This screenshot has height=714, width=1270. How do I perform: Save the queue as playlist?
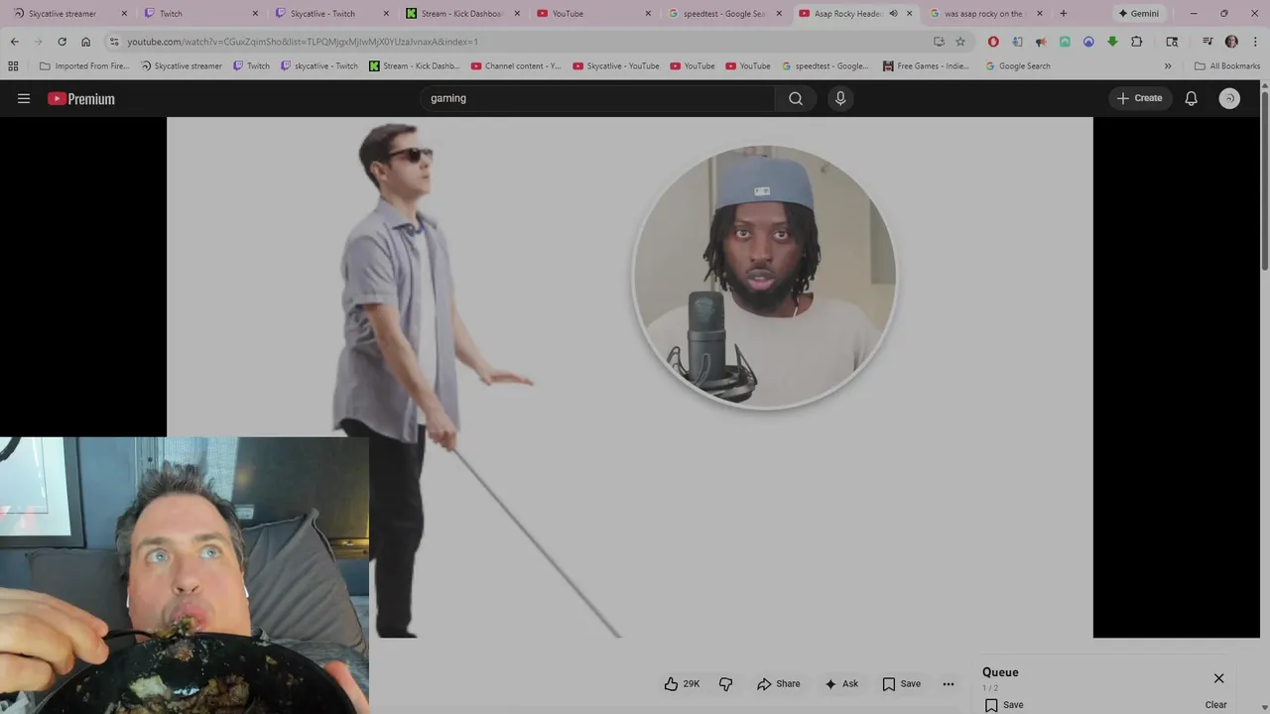pyautogui.click(x=1004, y=705)
